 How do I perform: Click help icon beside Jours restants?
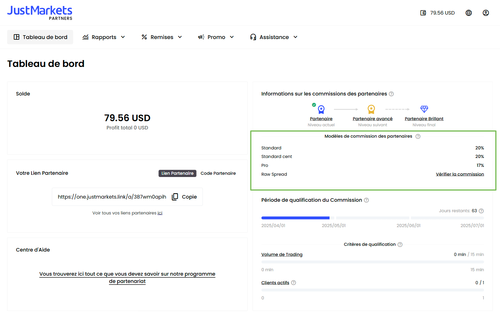[481, 211]
